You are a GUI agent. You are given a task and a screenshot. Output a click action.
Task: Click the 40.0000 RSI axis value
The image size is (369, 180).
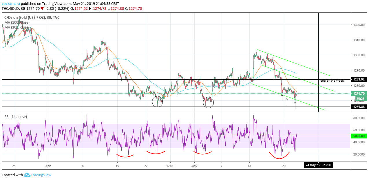(359, 142)
